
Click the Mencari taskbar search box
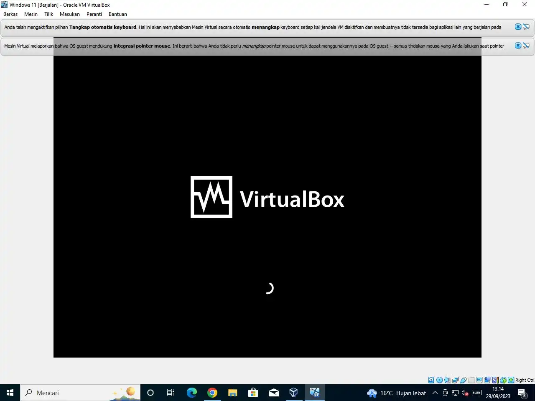(80, 393)
